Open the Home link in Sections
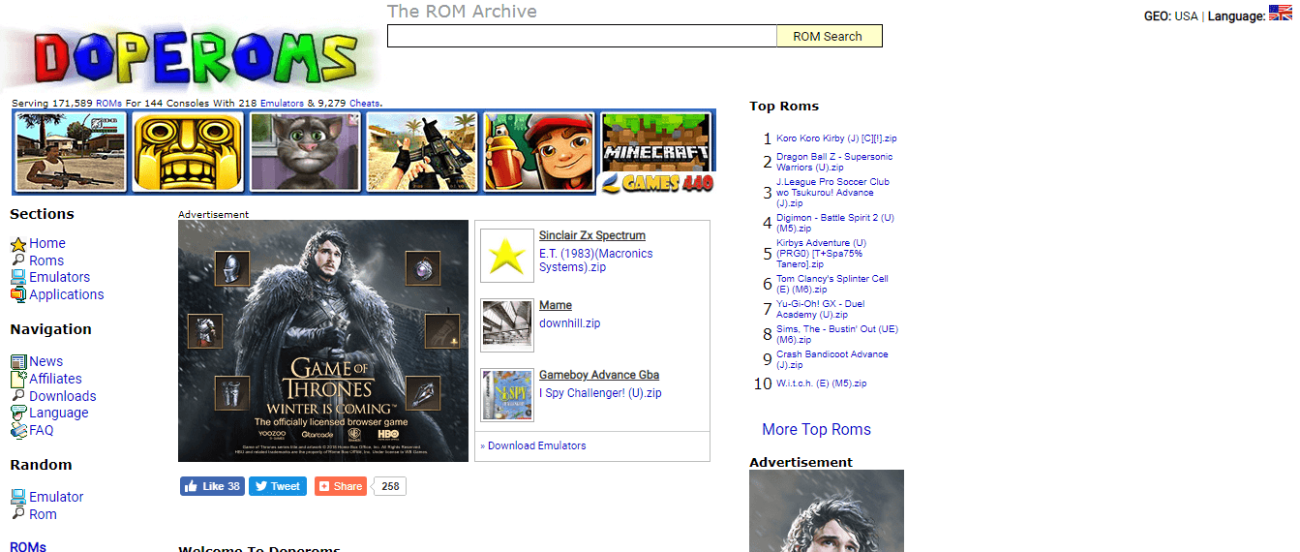Viewport: 1300px width, 552px height. coord(47,243)
